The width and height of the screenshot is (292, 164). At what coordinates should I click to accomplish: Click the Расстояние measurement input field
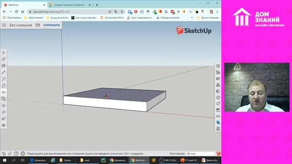pyautogui.click(x=200, y=154)
